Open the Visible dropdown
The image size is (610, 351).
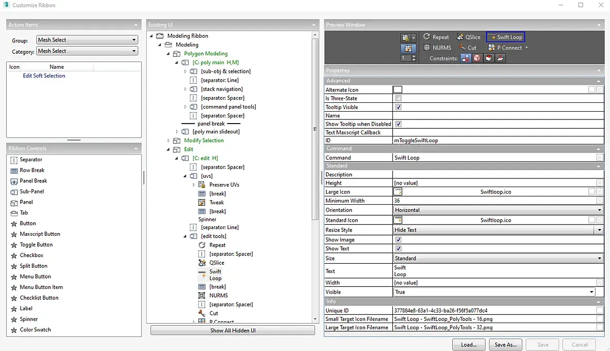(494, 292)
